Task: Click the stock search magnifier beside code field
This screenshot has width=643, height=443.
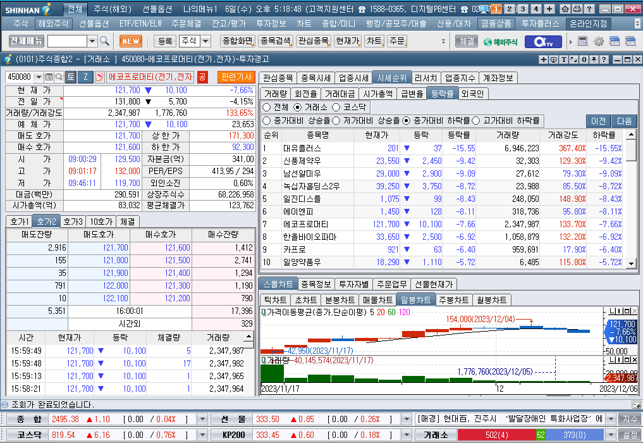Action: point(59,77)
